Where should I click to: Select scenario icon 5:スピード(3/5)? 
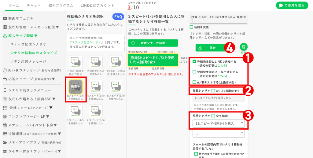coord(116,86)
